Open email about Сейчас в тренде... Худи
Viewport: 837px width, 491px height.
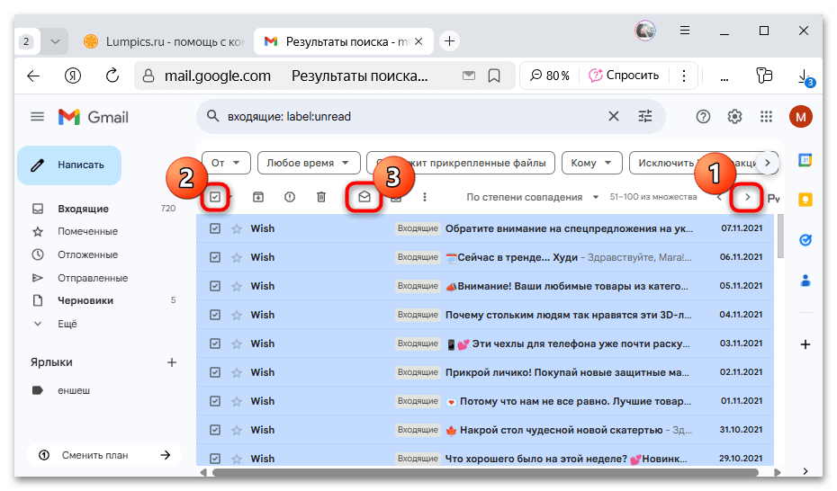point(485,257)
